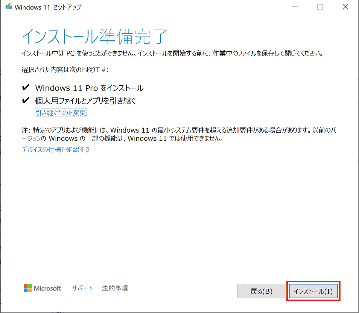This screenshot has height=313, width=359.
Task: Click the title text Windows 11 セットアップ
Action: [48, 7]
